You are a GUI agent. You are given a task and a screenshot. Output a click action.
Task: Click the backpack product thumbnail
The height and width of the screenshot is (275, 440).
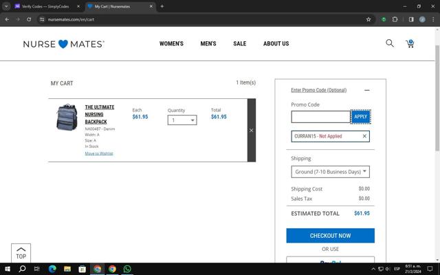[67, 117]
